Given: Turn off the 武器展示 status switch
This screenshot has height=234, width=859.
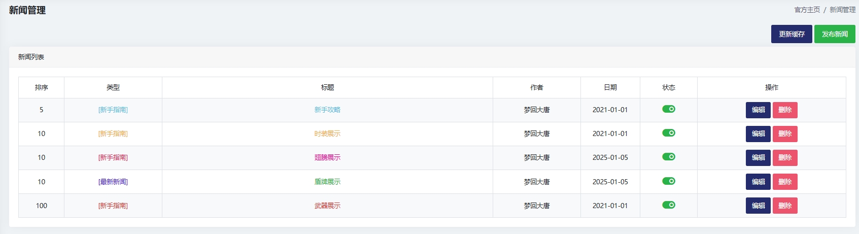Looking at the screenshot, I should tap(668, 205).
